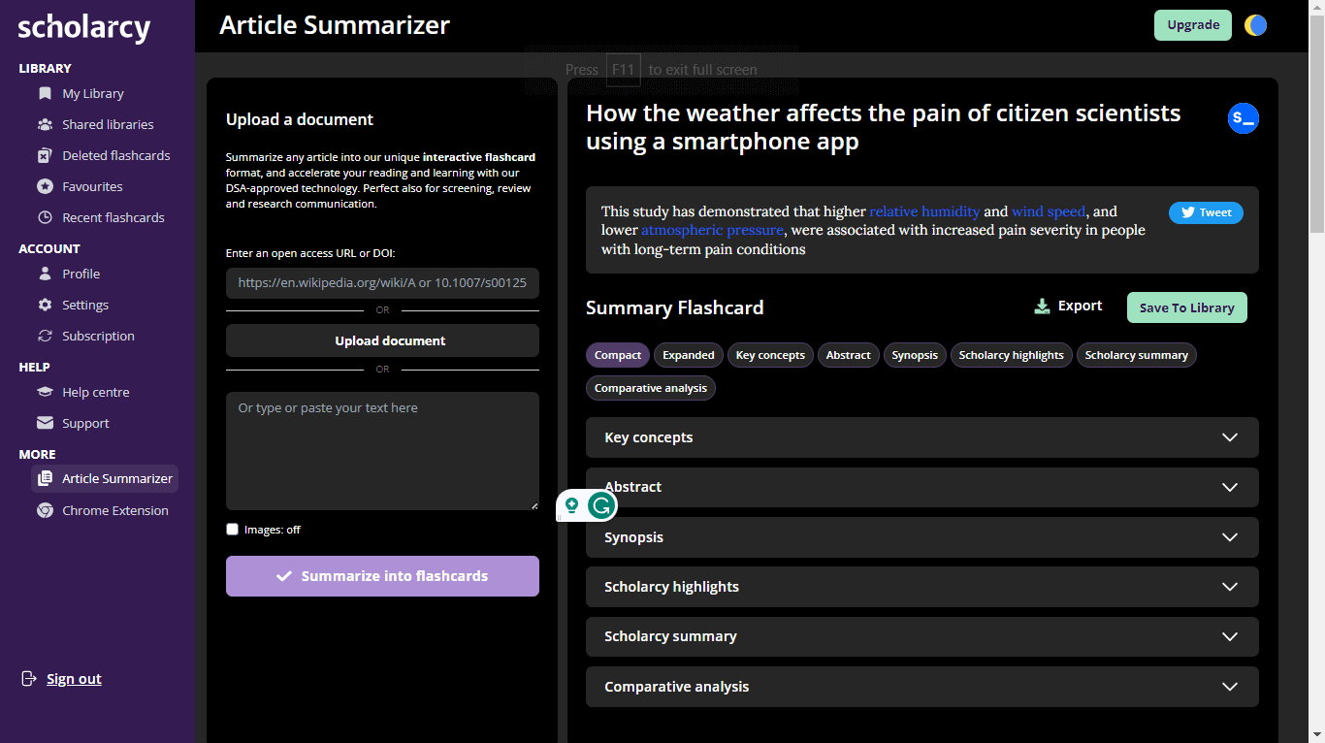
Task: Select the Scholarcy summary pill
Action: 1137,355
